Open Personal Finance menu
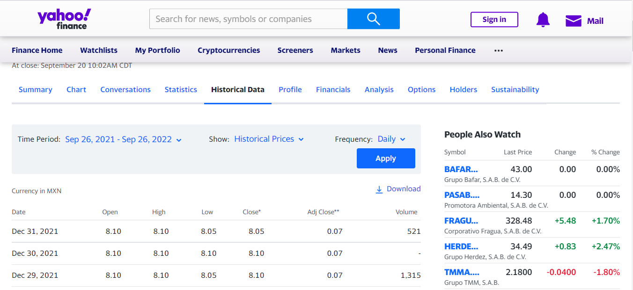Screen dimensions: 633x290 [445, 51]
